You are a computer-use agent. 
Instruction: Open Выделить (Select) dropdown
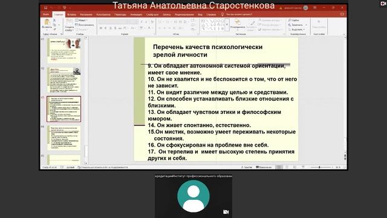click(297, 30)
